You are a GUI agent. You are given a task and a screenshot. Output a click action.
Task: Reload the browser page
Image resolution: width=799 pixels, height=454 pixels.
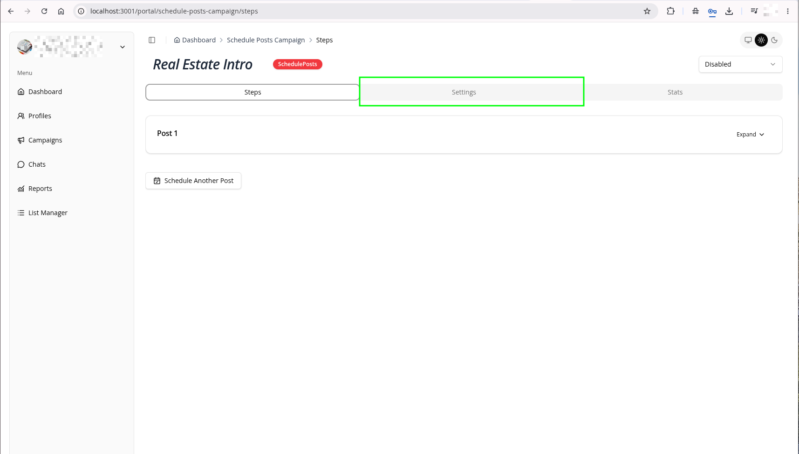(44, 11)
